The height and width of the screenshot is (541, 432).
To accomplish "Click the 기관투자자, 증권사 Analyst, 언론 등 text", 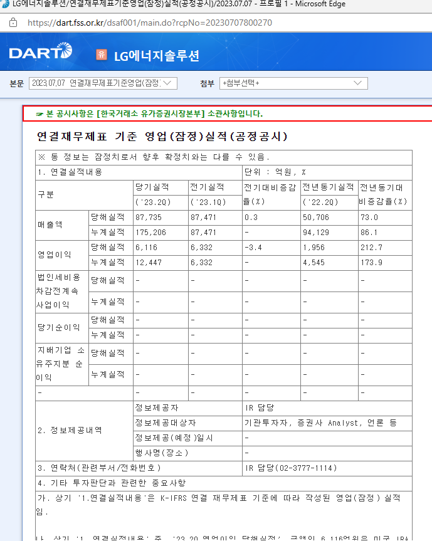I will point(320,423).
